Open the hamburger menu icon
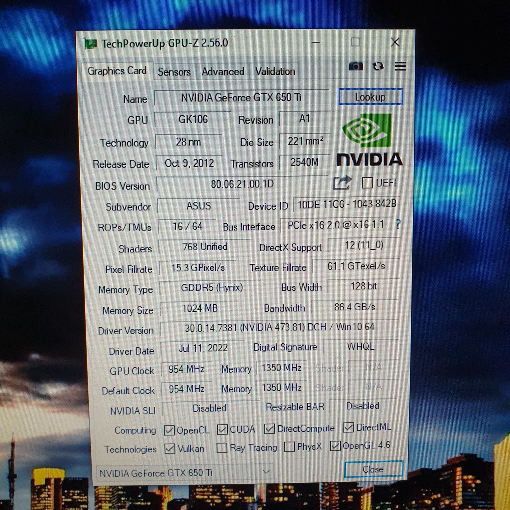The width and height of the screenshot is (510, 510). click(x=400, y=66)
